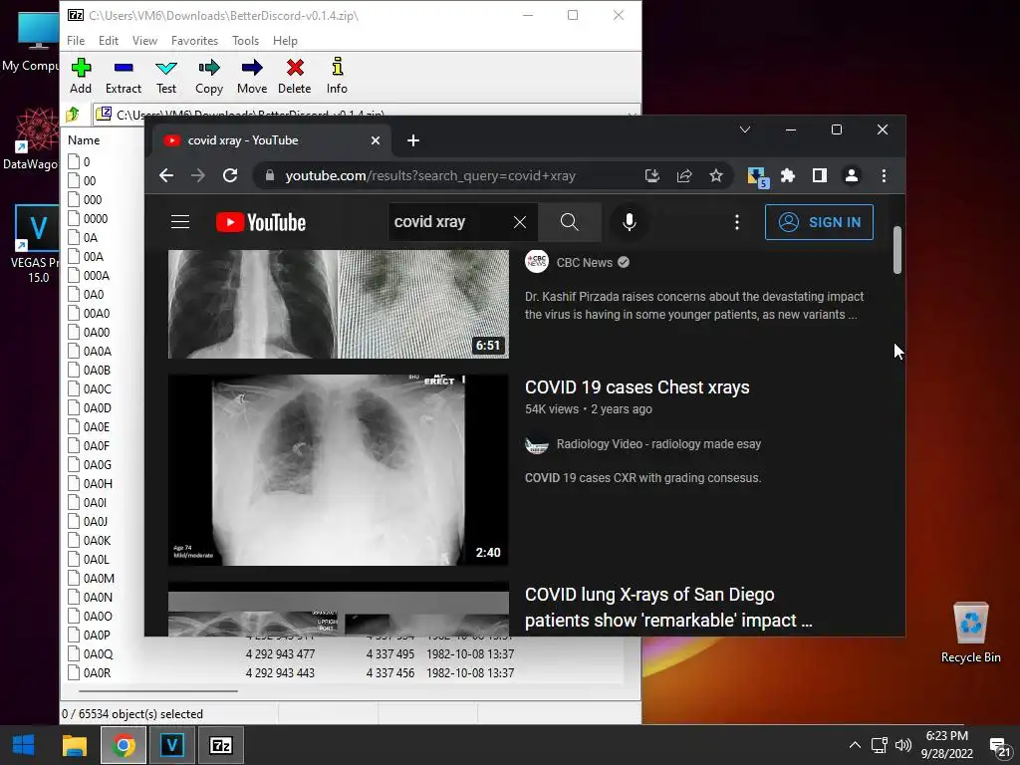
Task: Bookmark this page with the star icon
Action: pyautogui.click(x=716, y=175)
